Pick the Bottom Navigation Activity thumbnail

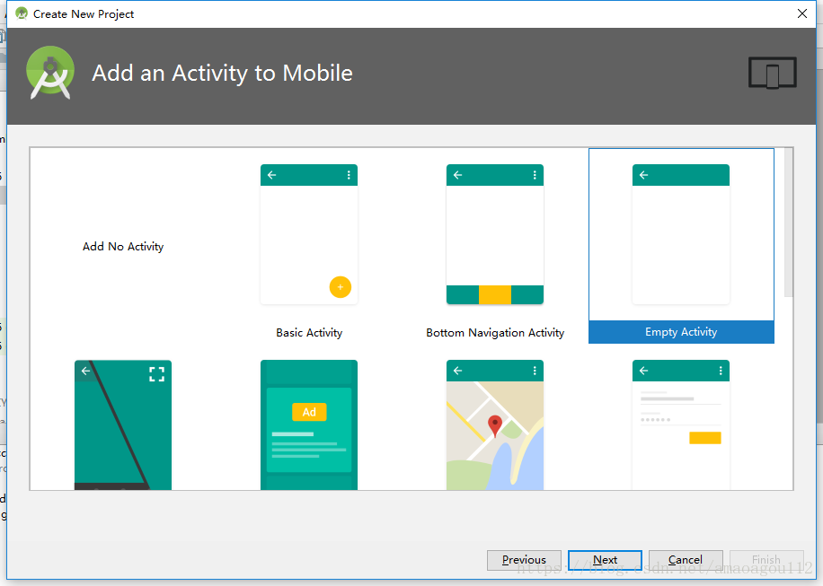tap(495, 234)
